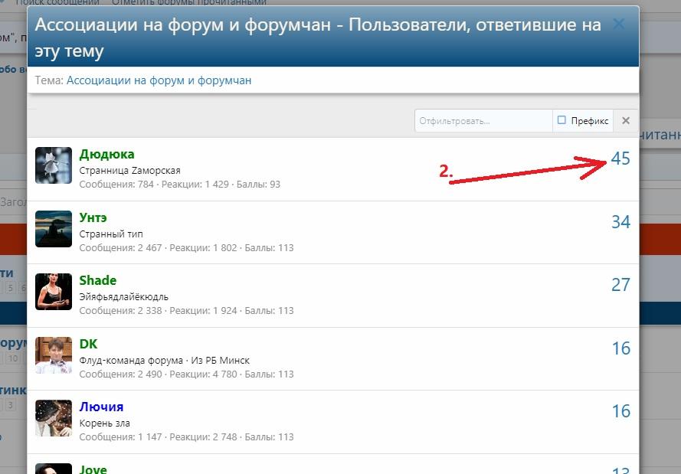Open the profile of user Дюдюка
The image size is (681, 474).
[x=106, y=154]
